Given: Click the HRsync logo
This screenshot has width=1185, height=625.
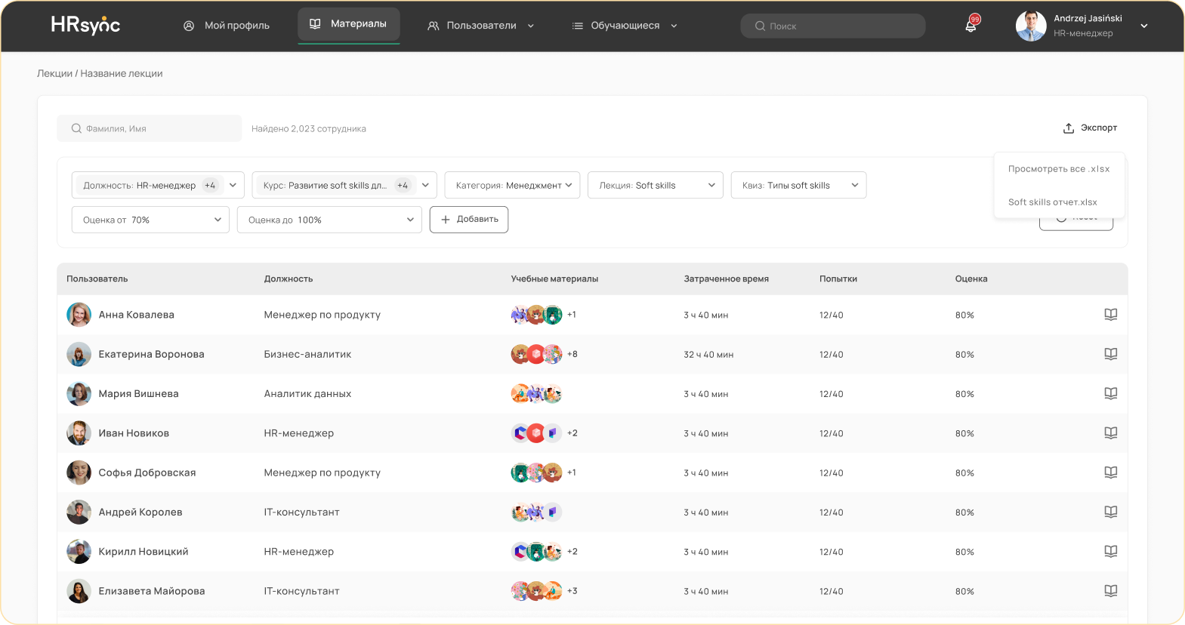Looking at the screenshot, I should click(85, 25).
